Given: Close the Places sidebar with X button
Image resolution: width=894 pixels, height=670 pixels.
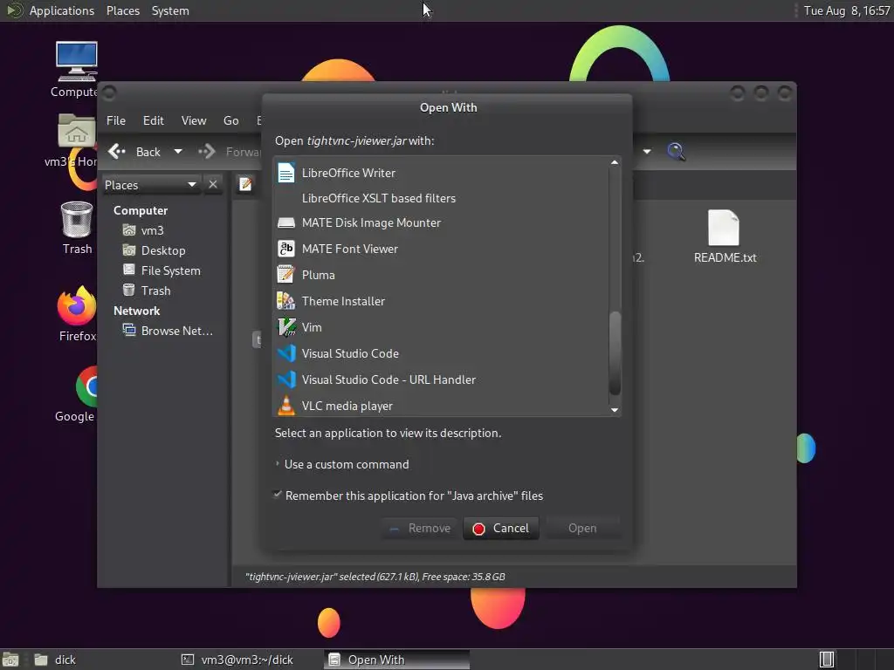Looking at the screenshot, I should (x=213, y=185).
